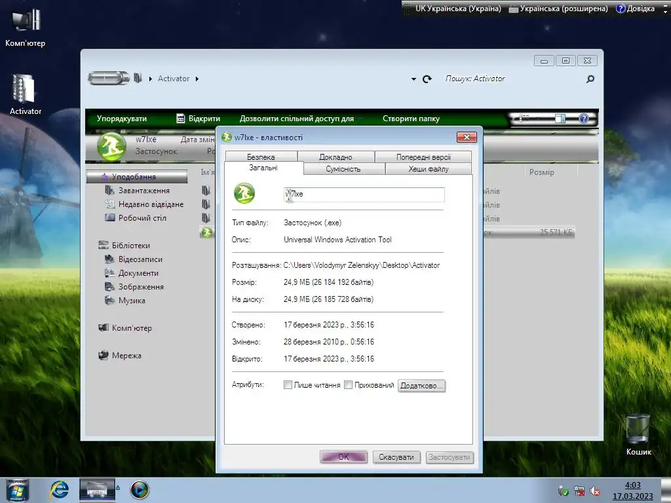This screenshot has width=671, height=503.
Task: Click the large w7lxe details pane icon
Action: click(x=111, y=147)
